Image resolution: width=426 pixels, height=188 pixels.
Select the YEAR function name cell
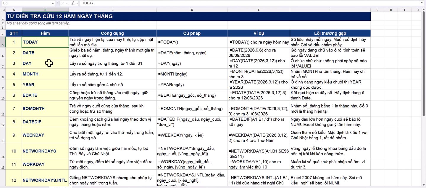coord(45,85)
